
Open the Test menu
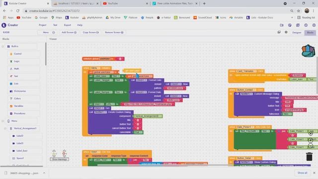pos(55,25)
